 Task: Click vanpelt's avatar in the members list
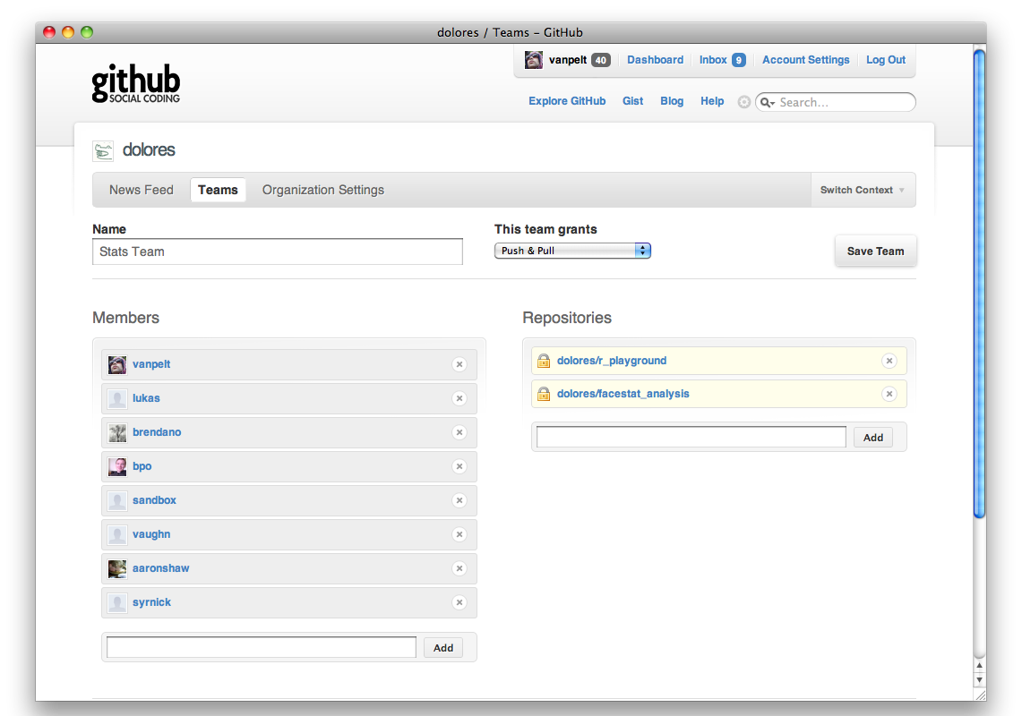click(117, 364)
